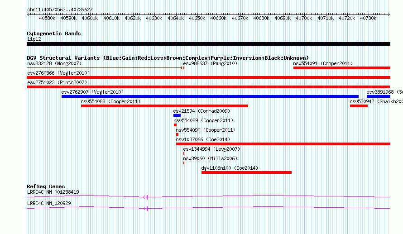Open the nsv554090 (Cooper2011) label
The height and width of the screenshot is (234, 403).
[206, 130]
